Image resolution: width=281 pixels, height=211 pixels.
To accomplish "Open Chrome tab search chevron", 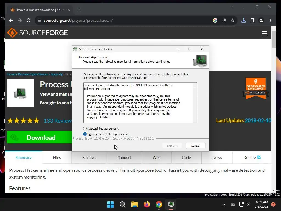I will pyautogui.click(x=232, y=7).
